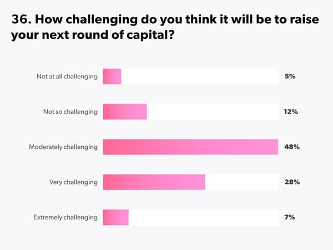The height and width of the screenshot is (250, 333).
Task: Click the 5% value
Action: 289,77
